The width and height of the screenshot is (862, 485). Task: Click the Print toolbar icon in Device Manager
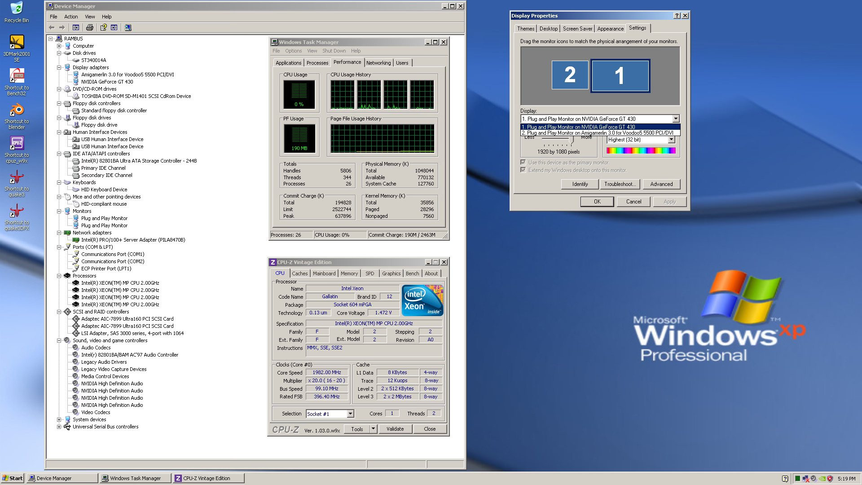89,27
